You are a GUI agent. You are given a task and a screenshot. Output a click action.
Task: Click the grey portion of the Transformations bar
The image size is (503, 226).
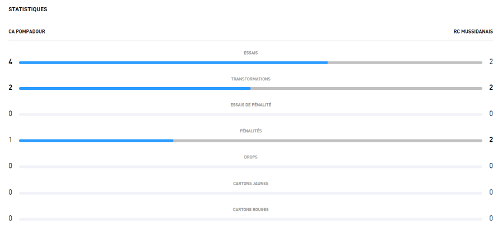click(x=366, y=88)
